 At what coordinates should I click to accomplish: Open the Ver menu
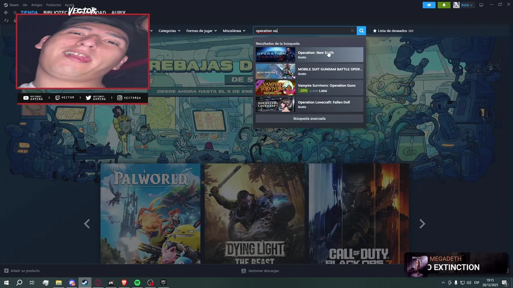click(x=25, y=5)
